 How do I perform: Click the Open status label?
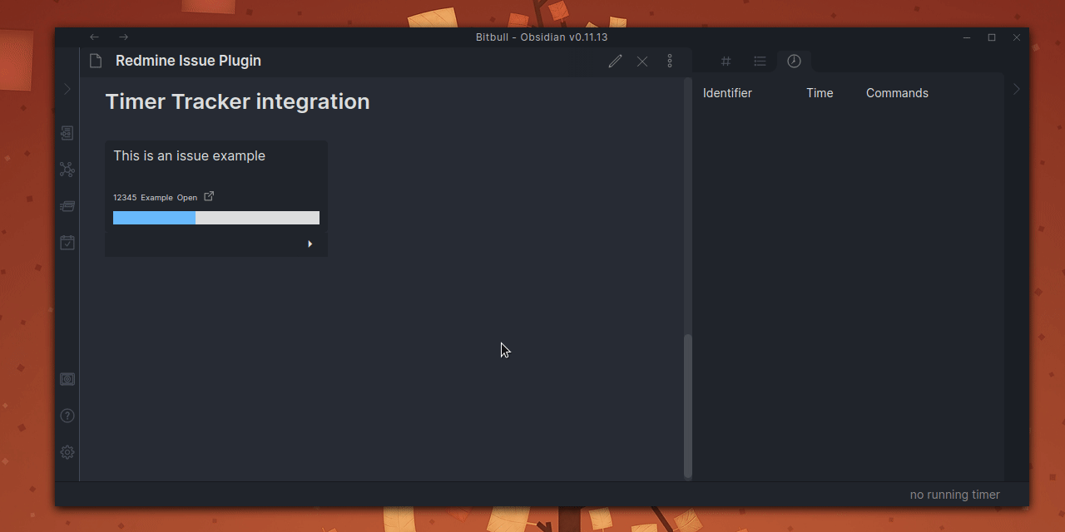point(187,198)
